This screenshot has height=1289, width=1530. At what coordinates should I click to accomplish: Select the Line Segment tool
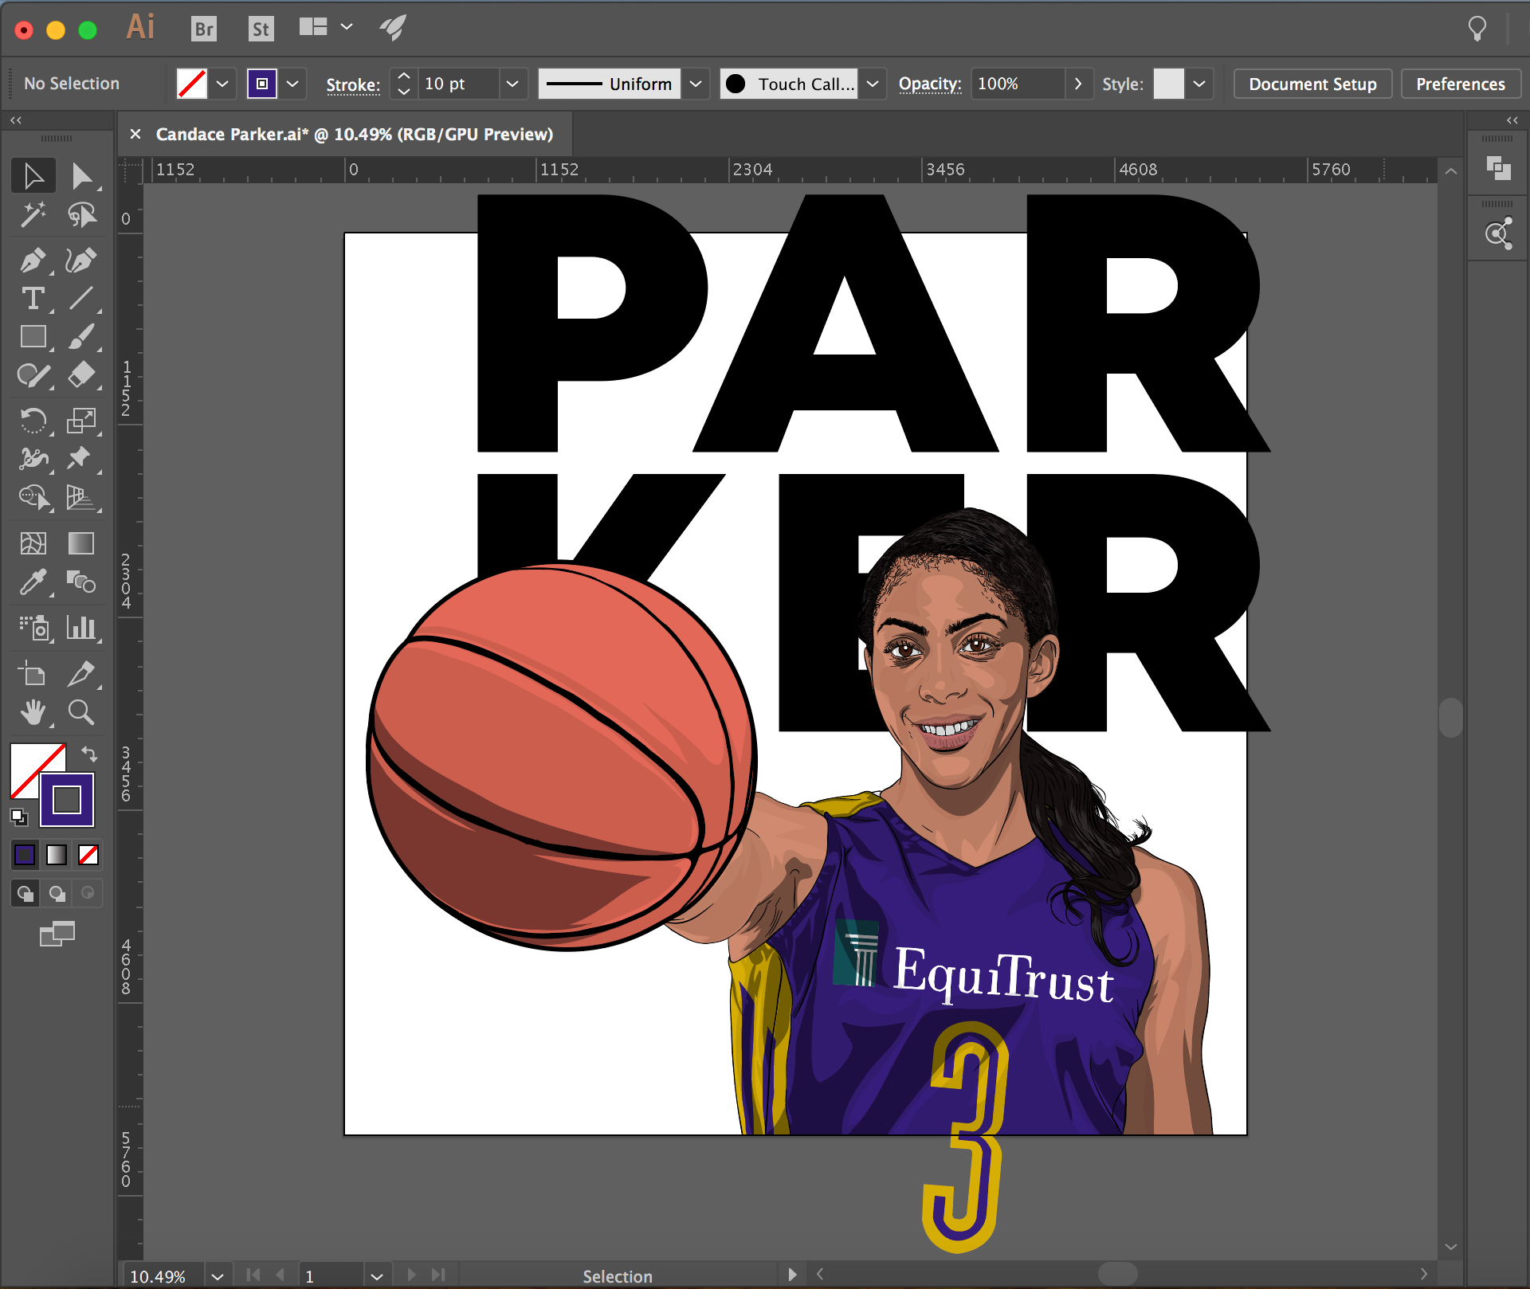(x=81, y=299)
